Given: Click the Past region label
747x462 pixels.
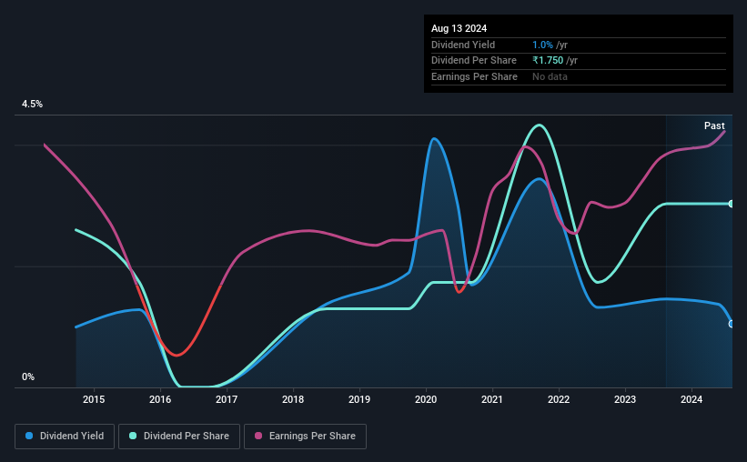Looking at the screenshot, I should [714, 126].
